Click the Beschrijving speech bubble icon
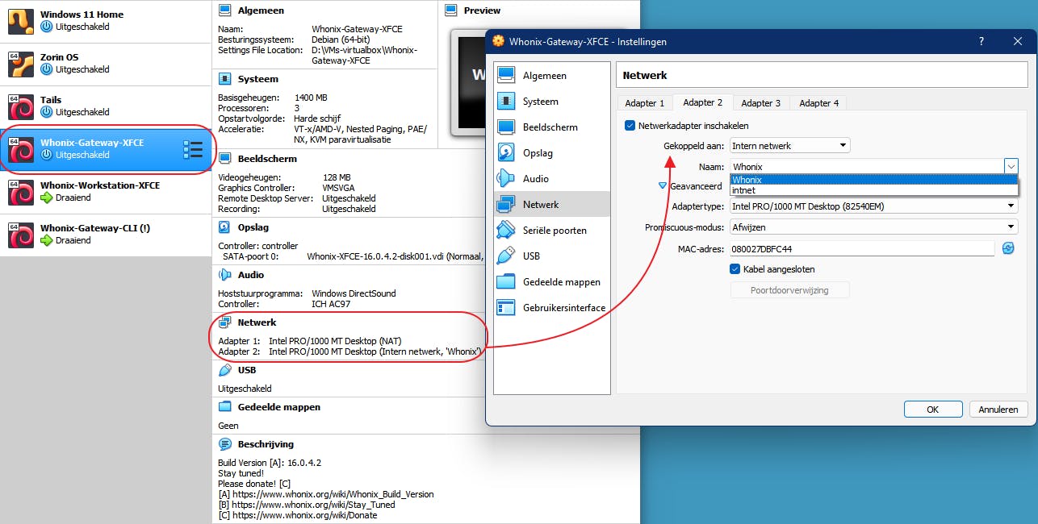 pyautogui.click(x=225, y=444)
